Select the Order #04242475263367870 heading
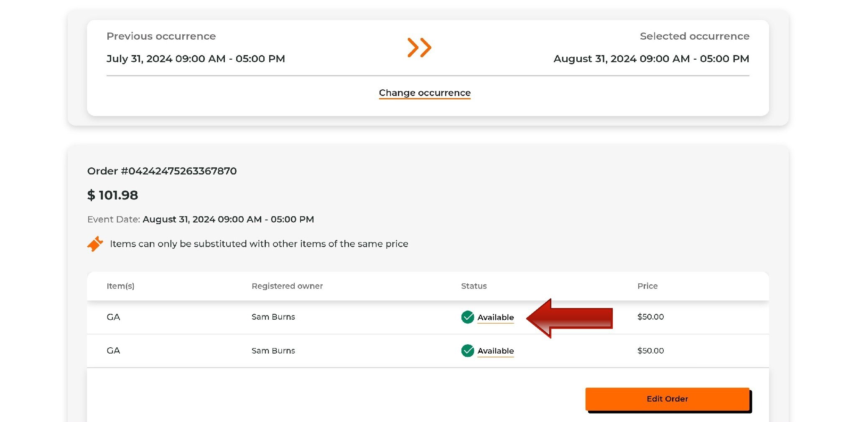This screenshot has width=856, height=422. [x=162, y=171]
